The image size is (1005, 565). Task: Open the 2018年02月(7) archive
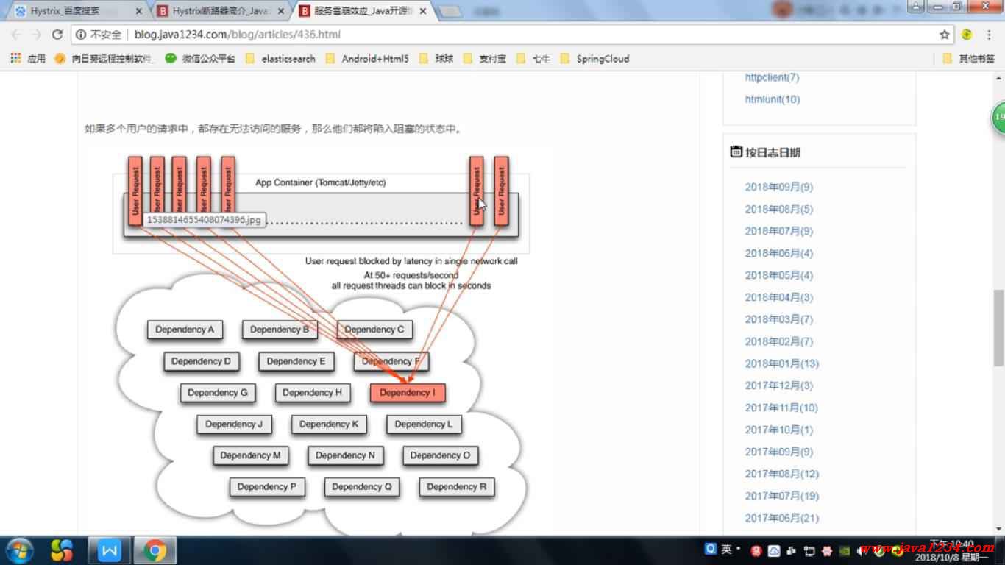(779, 341)
